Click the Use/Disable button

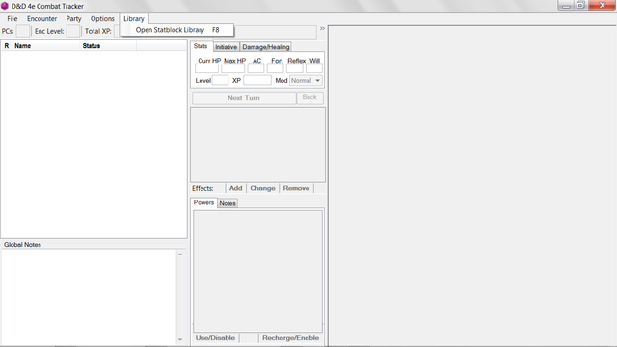[x=215, y=338]
